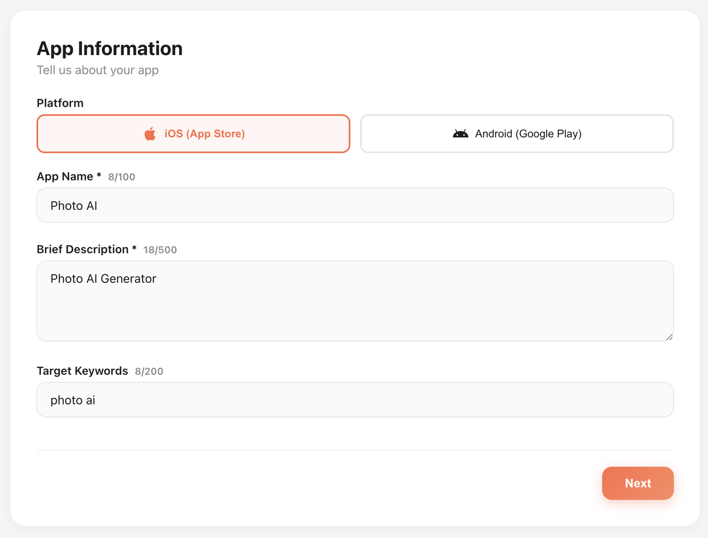Click into the Brief Description text area
The image size is (708, 538).
(x=355, y=301)
